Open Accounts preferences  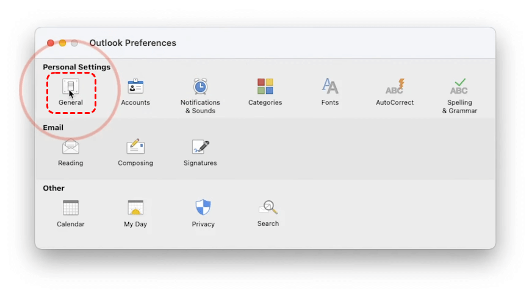click(x=135, y=87)
